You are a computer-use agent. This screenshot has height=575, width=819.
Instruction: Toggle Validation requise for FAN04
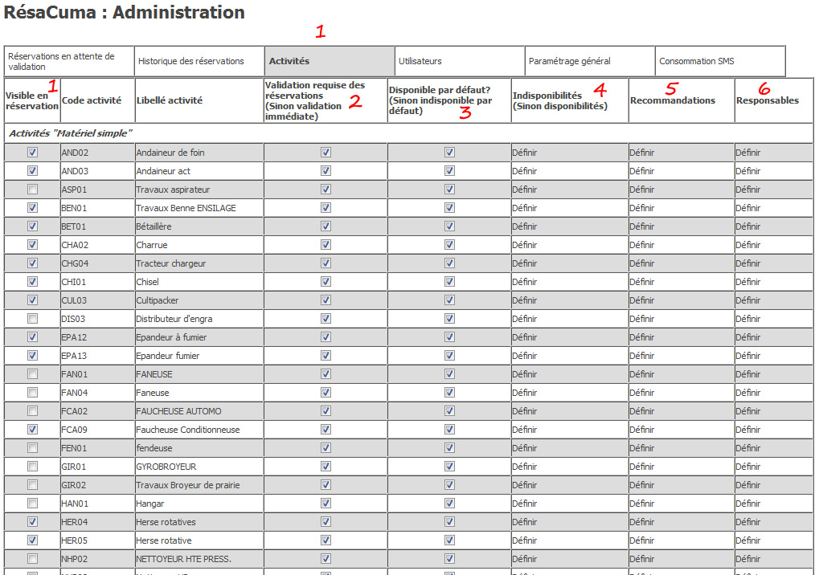[x=326, y=393]
